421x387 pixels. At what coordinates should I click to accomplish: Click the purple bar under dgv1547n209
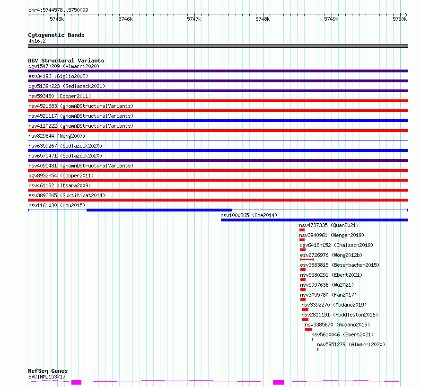click(x=218, y=71)
